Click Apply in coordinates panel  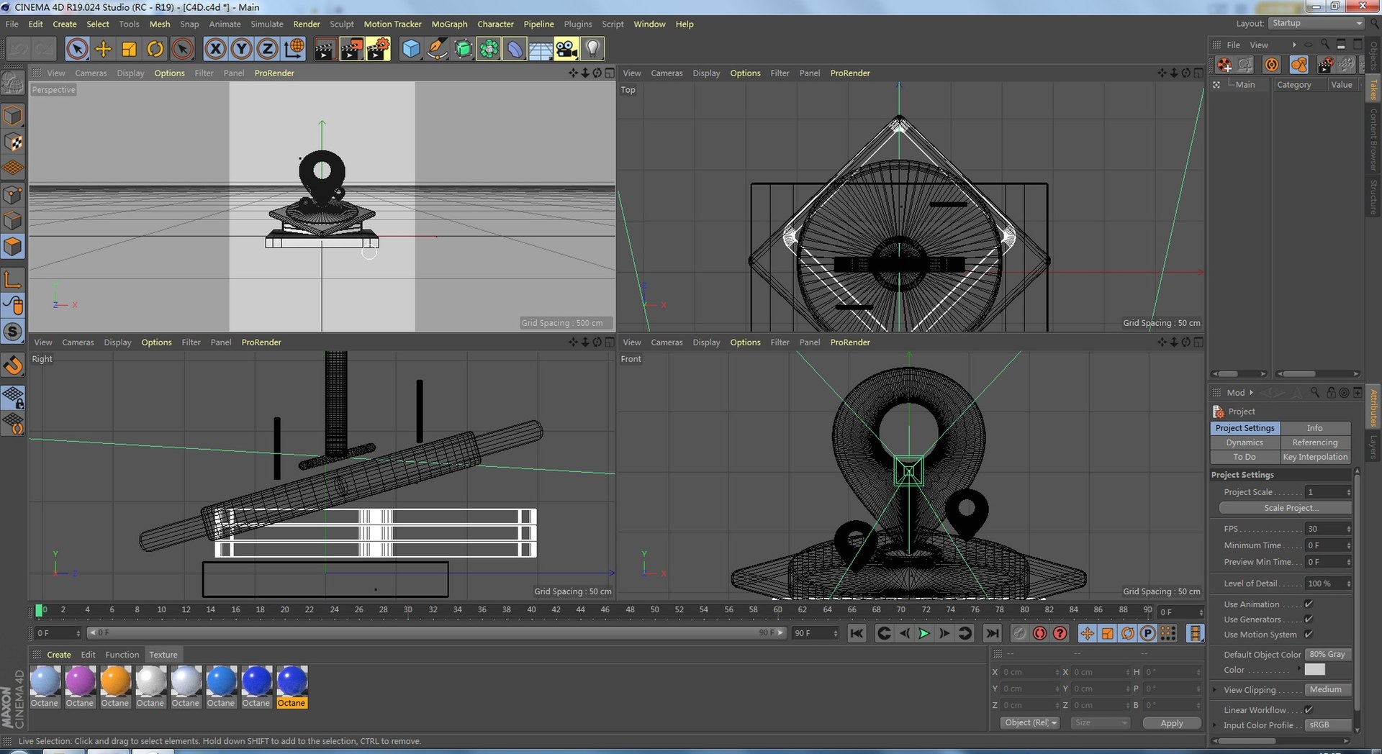(1172, 723)
